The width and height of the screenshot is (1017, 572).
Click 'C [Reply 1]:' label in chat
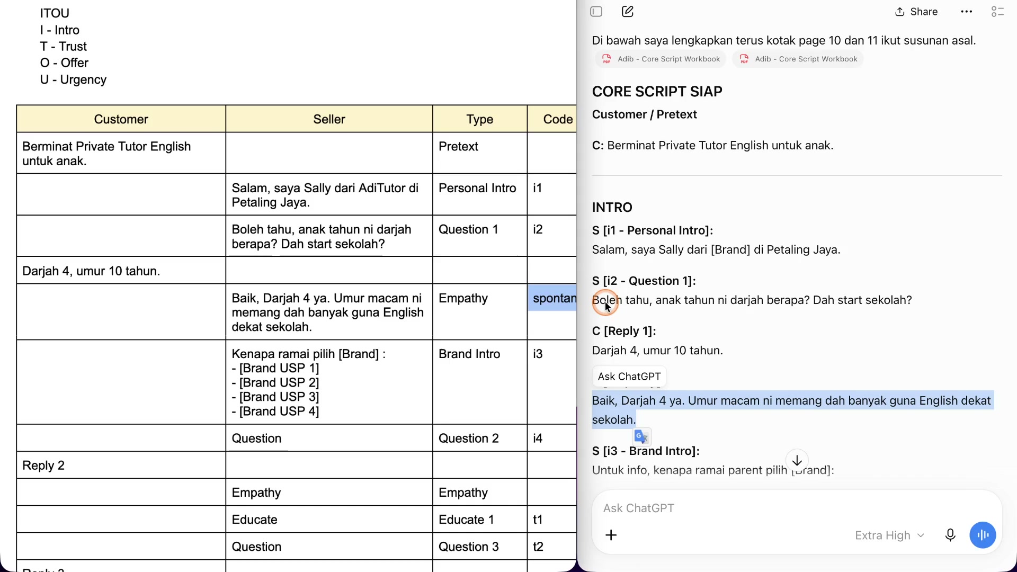pyautogui.click(x=624, y=331)
